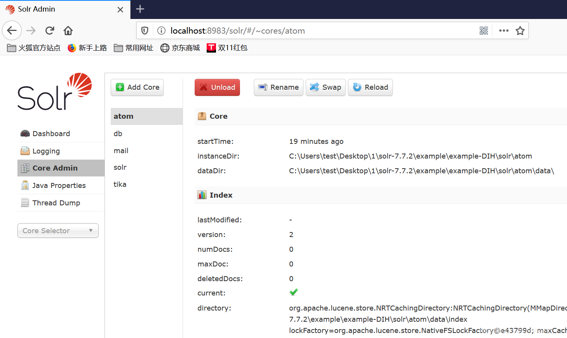Open the 火狐官方站点 bookmark folder

34,48
